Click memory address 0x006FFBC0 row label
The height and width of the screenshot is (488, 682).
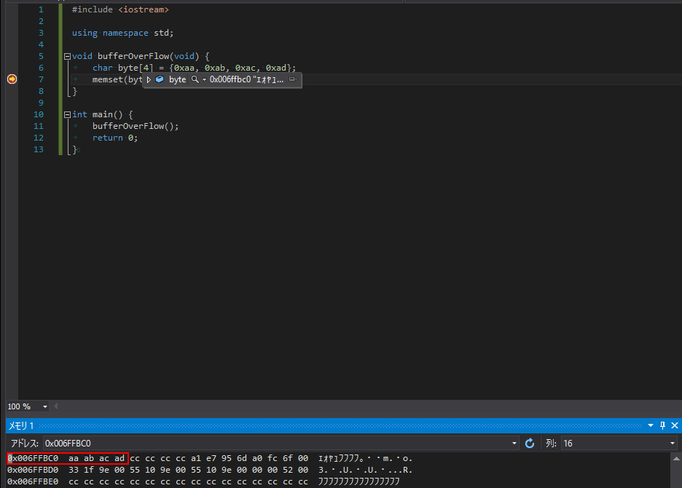33,458
